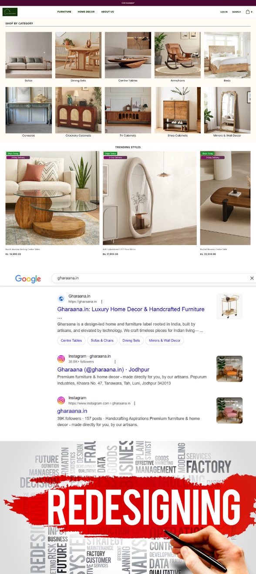Click the Log In link

(x=224, y=12)
